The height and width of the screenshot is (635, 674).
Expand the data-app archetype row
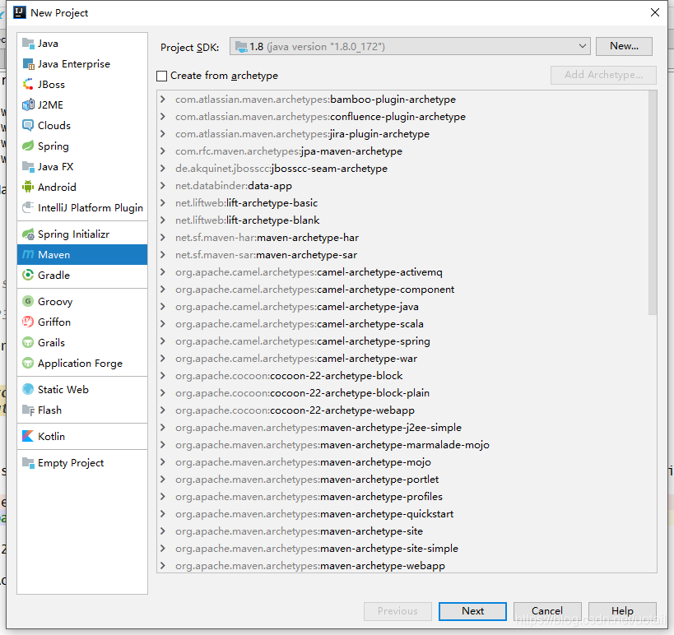[162, 186]
